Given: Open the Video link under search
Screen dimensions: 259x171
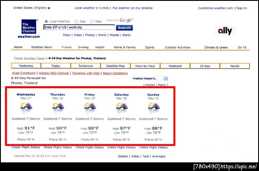Looking at the screenshot, I should click(x=78, y=35).
